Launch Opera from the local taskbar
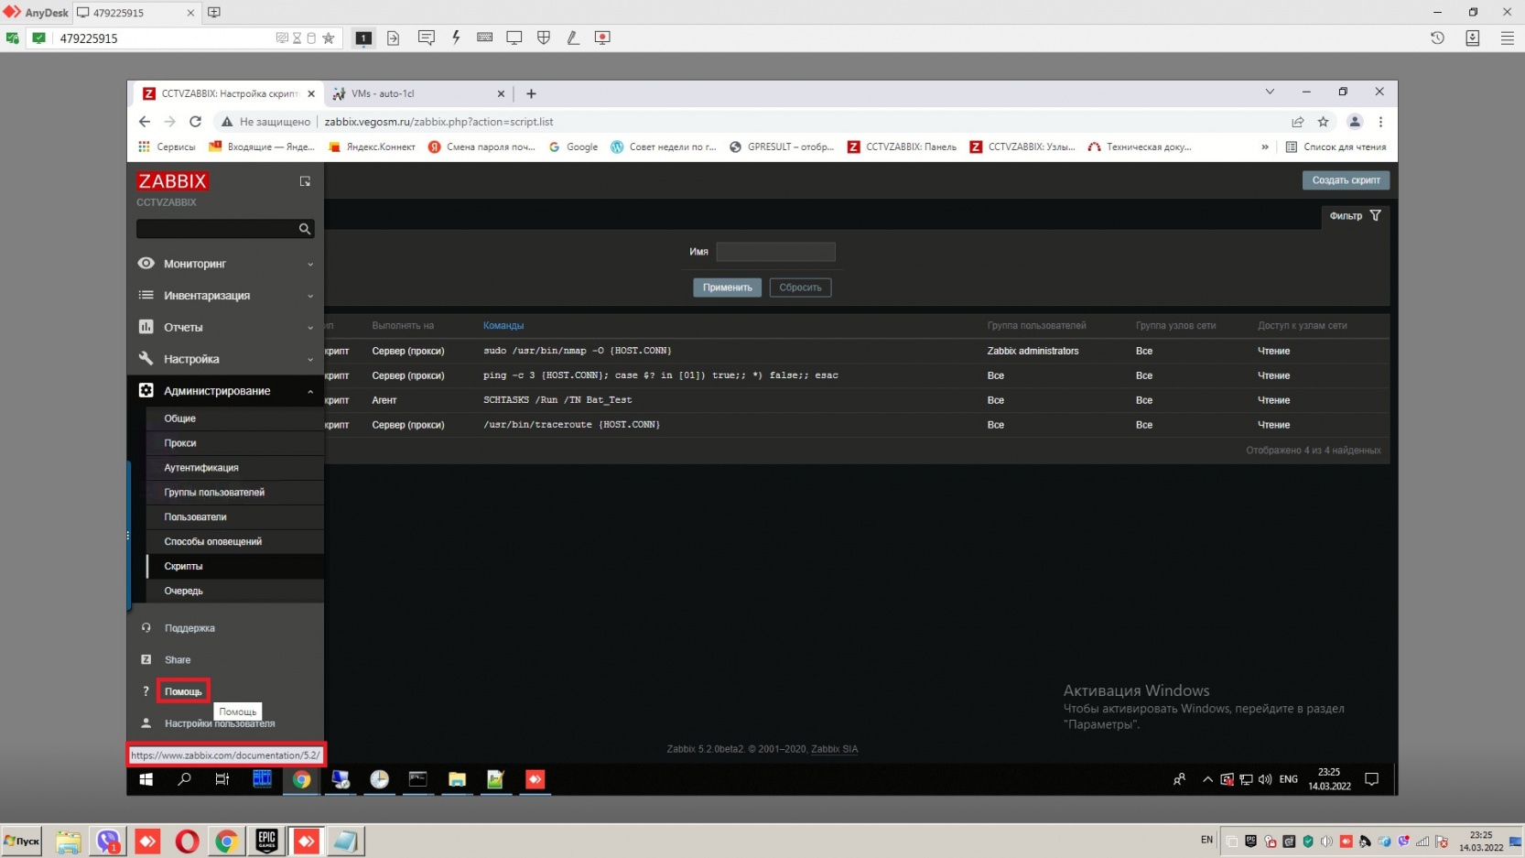 [187, 841]
